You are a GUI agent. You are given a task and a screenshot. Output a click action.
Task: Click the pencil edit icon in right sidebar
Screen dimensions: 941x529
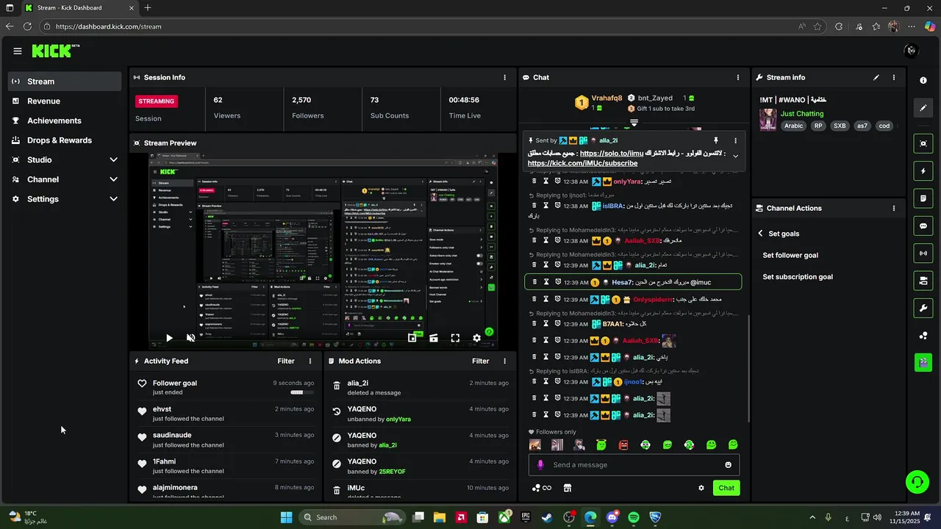tap(923, 108)
